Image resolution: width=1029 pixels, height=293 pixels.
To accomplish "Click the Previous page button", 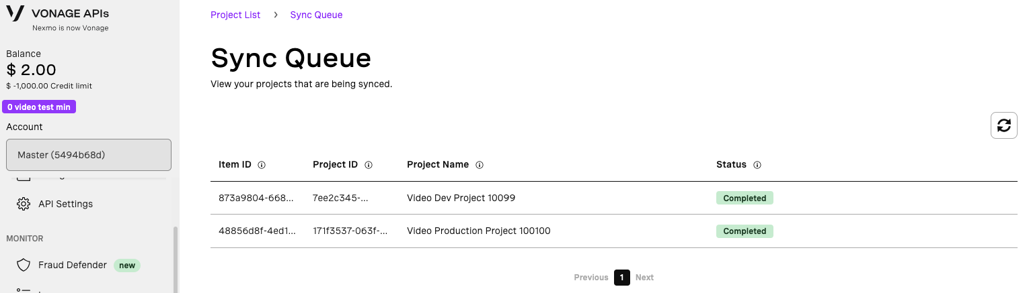I will (x=591, y=278).
